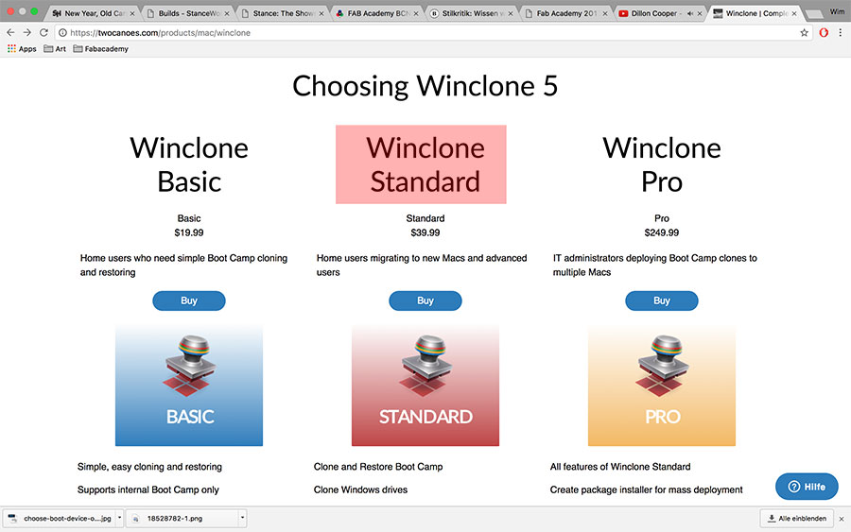Go forward to the next page
Viewport: 851px width, 532px height.
(27, 32)
